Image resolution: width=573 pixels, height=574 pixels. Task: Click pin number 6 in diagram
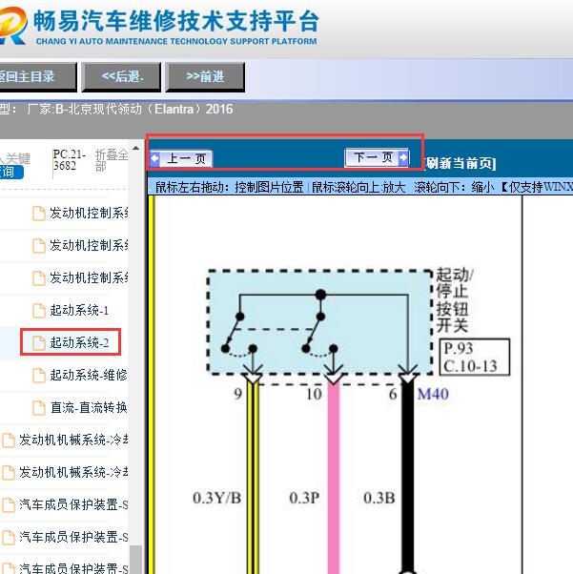(393, 394)
